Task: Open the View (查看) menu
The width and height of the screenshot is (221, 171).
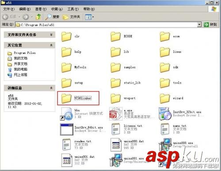Action: click(x=41, y=9)
